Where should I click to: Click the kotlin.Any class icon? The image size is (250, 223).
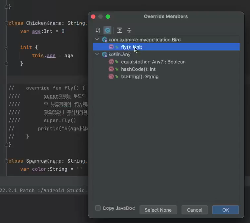pyautogui.click(x=104, y=54)
